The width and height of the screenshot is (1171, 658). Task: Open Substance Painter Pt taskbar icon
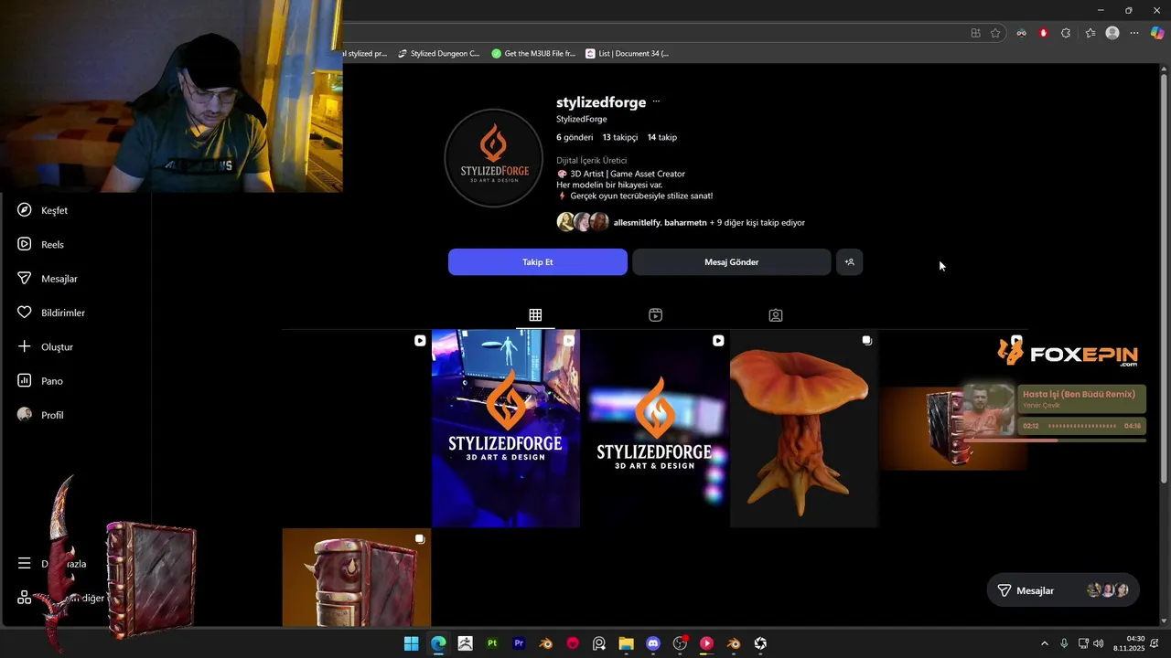click(492, 643)
